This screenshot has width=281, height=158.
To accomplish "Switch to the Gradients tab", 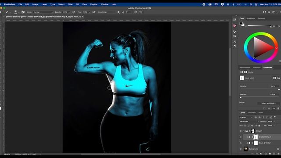I will click(251, 18).
